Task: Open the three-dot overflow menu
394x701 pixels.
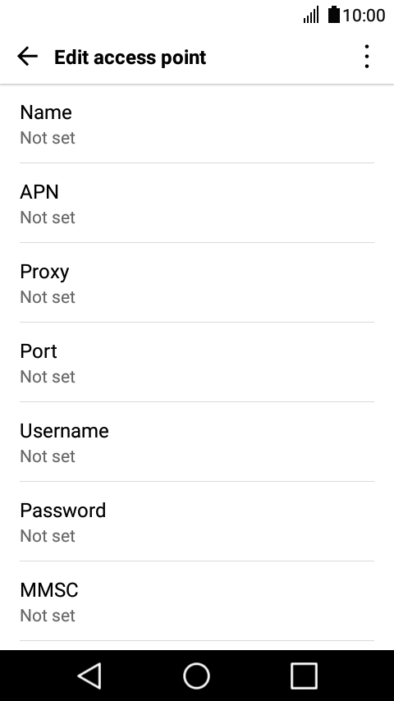Action: click(367, 57)
